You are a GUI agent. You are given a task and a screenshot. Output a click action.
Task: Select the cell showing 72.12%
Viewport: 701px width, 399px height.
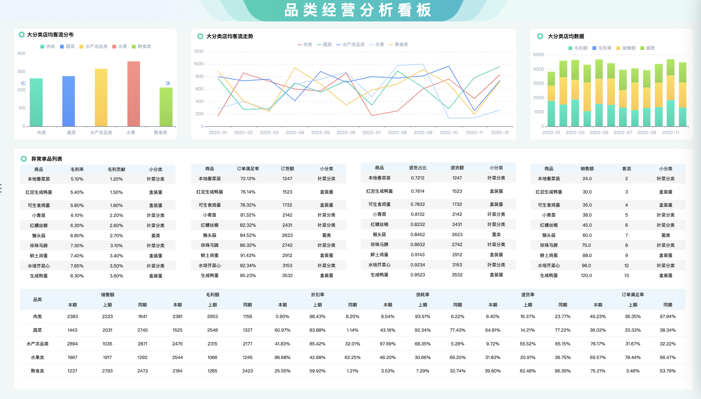(x=248, y=178)
